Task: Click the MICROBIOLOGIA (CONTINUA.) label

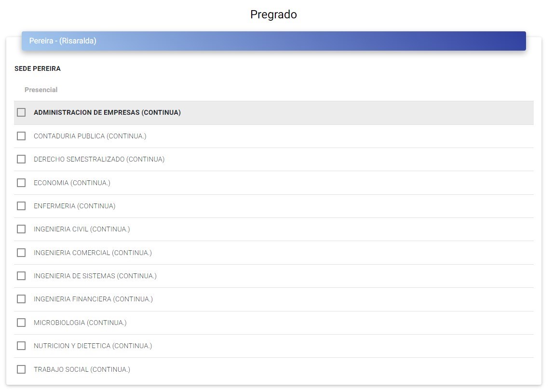Action: 80,323
